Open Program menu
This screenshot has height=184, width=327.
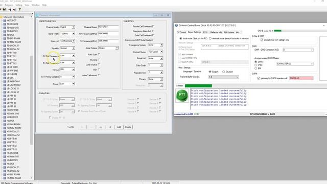9,5
